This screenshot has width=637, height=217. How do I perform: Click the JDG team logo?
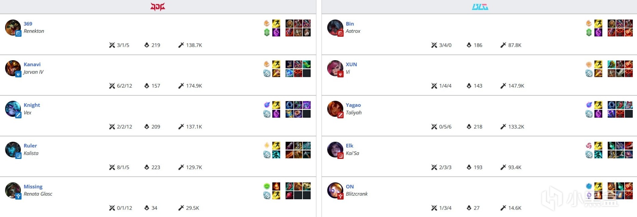158,7
